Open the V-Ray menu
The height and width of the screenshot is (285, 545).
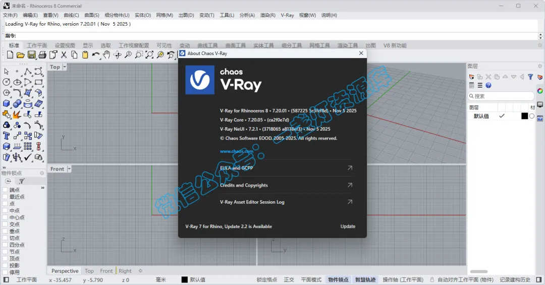click(287, 15)
